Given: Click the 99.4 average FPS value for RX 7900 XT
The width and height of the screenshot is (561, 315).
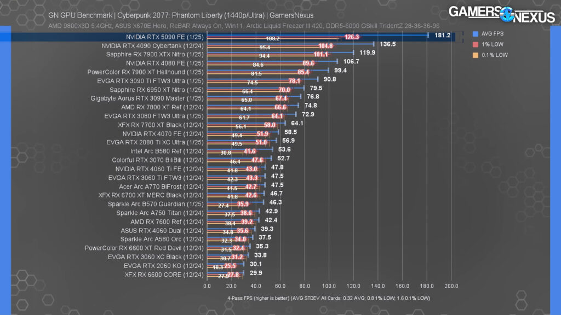Looking at the screenshot, I should tap(341, 71).
